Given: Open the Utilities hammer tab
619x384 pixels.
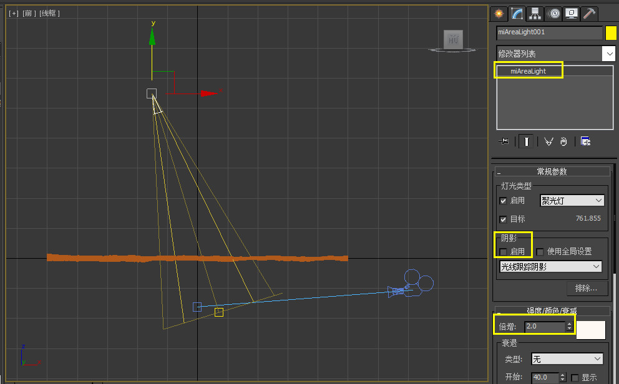Looking at the screenshot, I should click(589, 14).
